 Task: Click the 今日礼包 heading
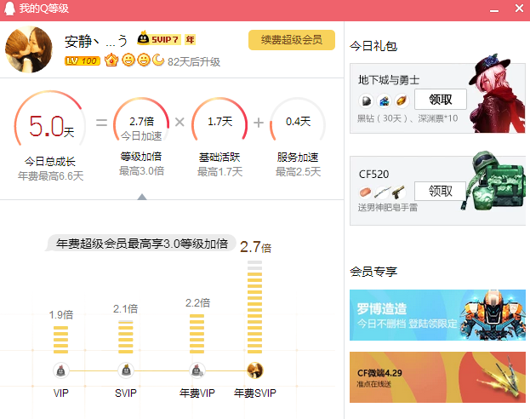tap(373, 46)
